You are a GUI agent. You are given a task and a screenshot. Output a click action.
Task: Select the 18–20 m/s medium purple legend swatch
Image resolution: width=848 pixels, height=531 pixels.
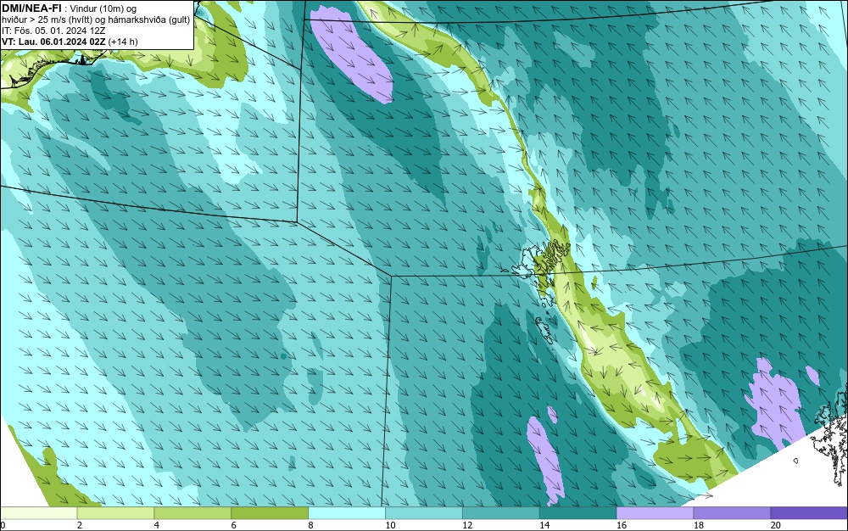[733, 512]
